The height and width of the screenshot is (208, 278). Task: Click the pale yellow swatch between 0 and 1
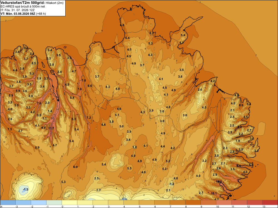69,202
